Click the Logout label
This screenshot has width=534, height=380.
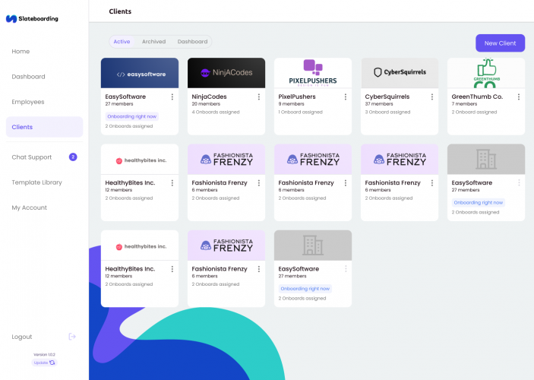point(22,337)
